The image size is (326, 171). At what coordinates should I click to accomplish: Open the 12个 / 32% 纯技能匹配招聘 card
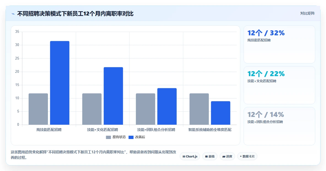(x=279, y=44)
